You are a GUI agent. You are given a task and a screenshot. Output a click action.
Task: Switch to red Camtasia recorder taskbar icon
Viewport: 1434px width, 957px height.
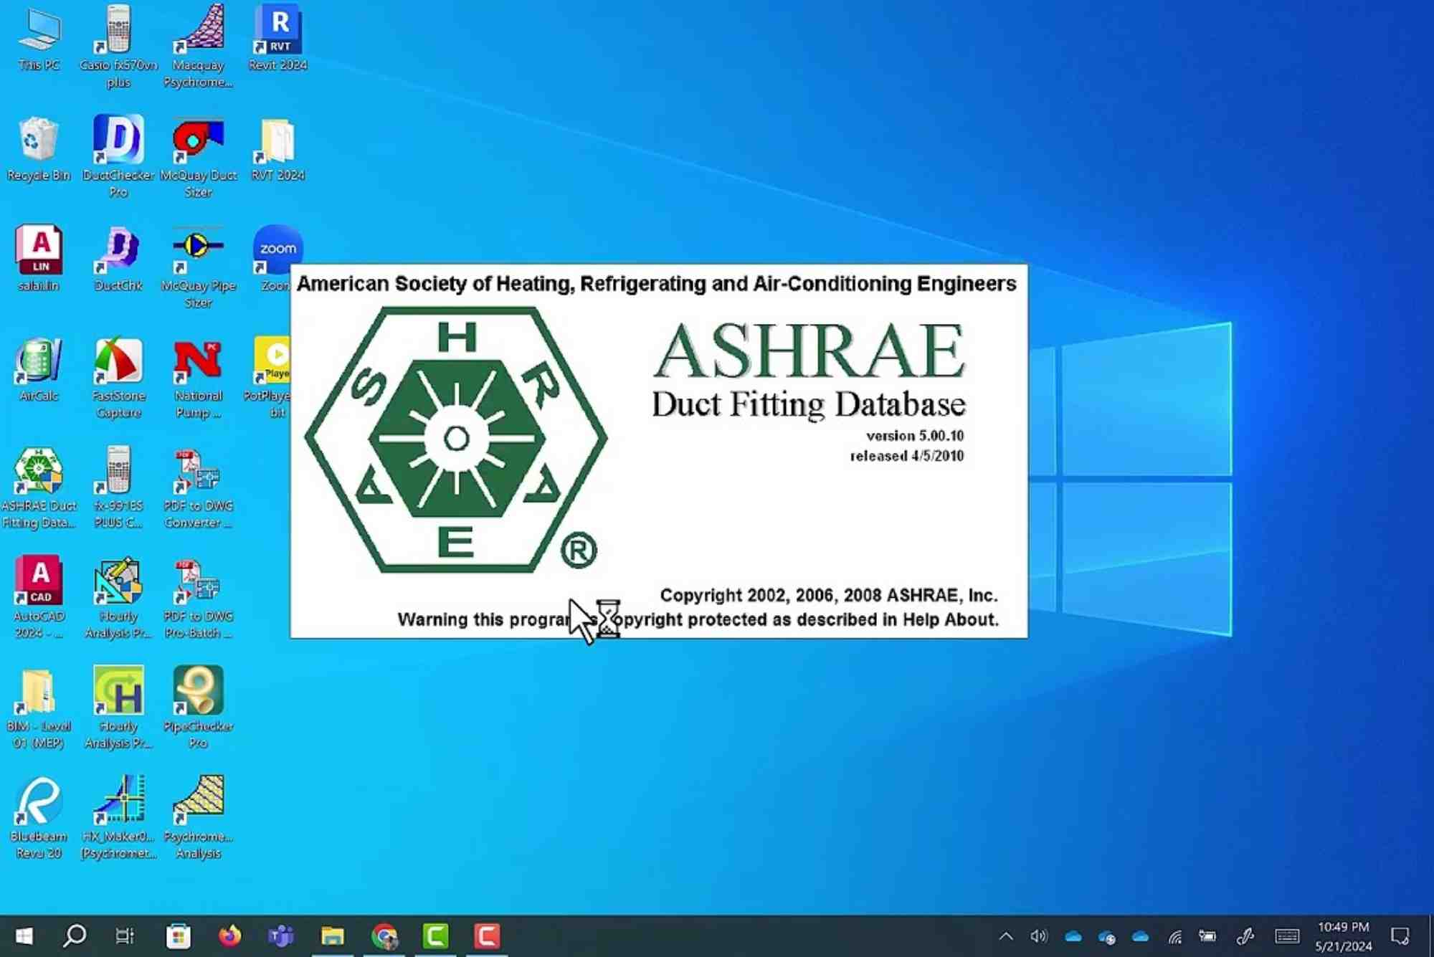click(x=487, y=936)
